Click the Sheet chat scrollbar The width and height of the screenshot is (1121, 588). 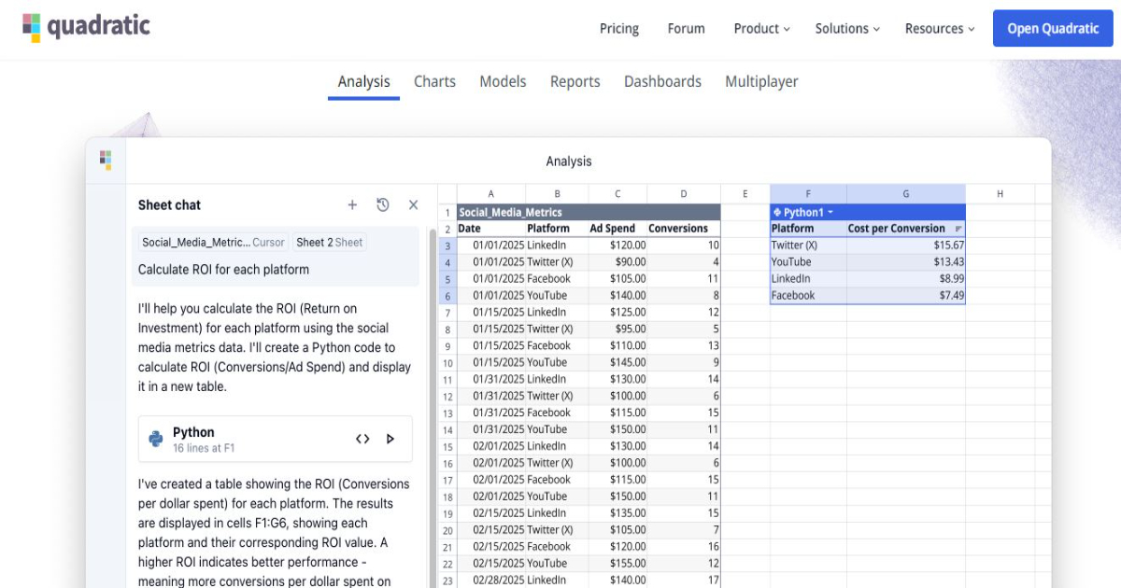[433, 406]
